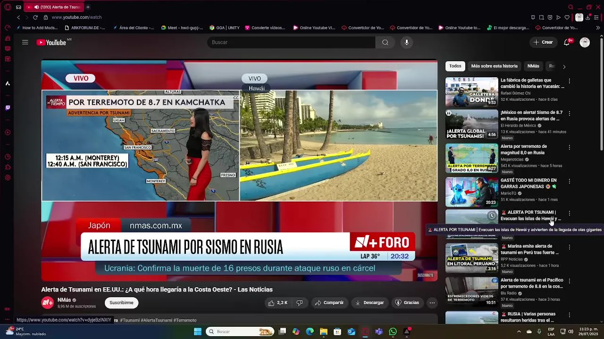Open sidebar settings gear icon
This screenshot has width=604, height=339.
pos(8,178)
